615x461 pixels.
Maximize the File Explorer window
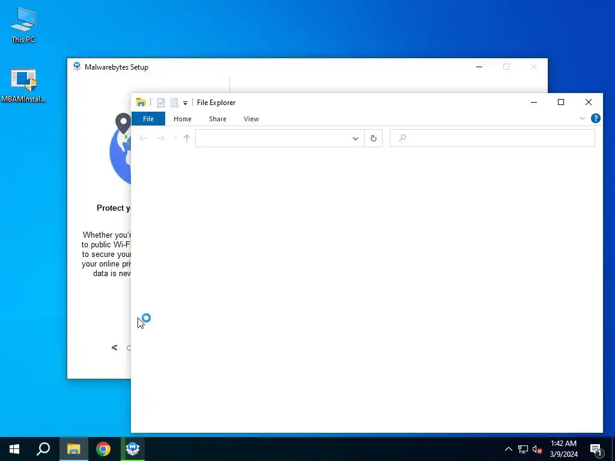[x=561, y=102]
